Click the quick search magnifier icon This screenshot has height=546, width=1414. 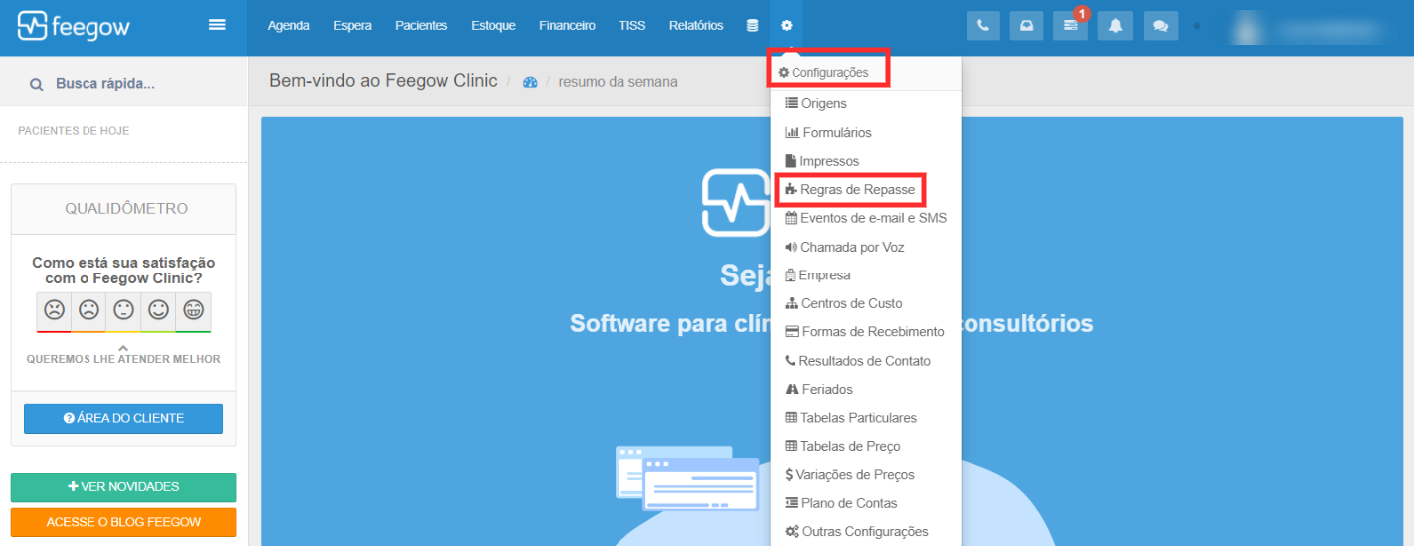(37, 84)
